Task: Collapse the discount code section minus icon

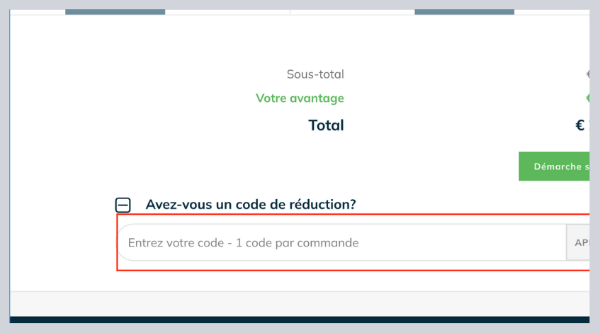Action: [123, 205]
